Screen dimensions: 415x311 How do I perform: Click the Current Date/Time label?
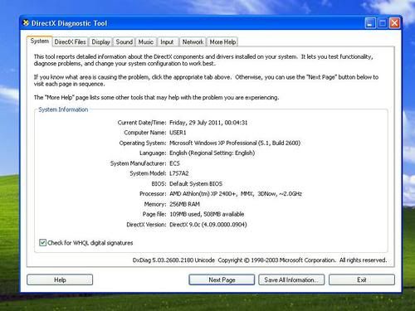click(x=142, y=123)
